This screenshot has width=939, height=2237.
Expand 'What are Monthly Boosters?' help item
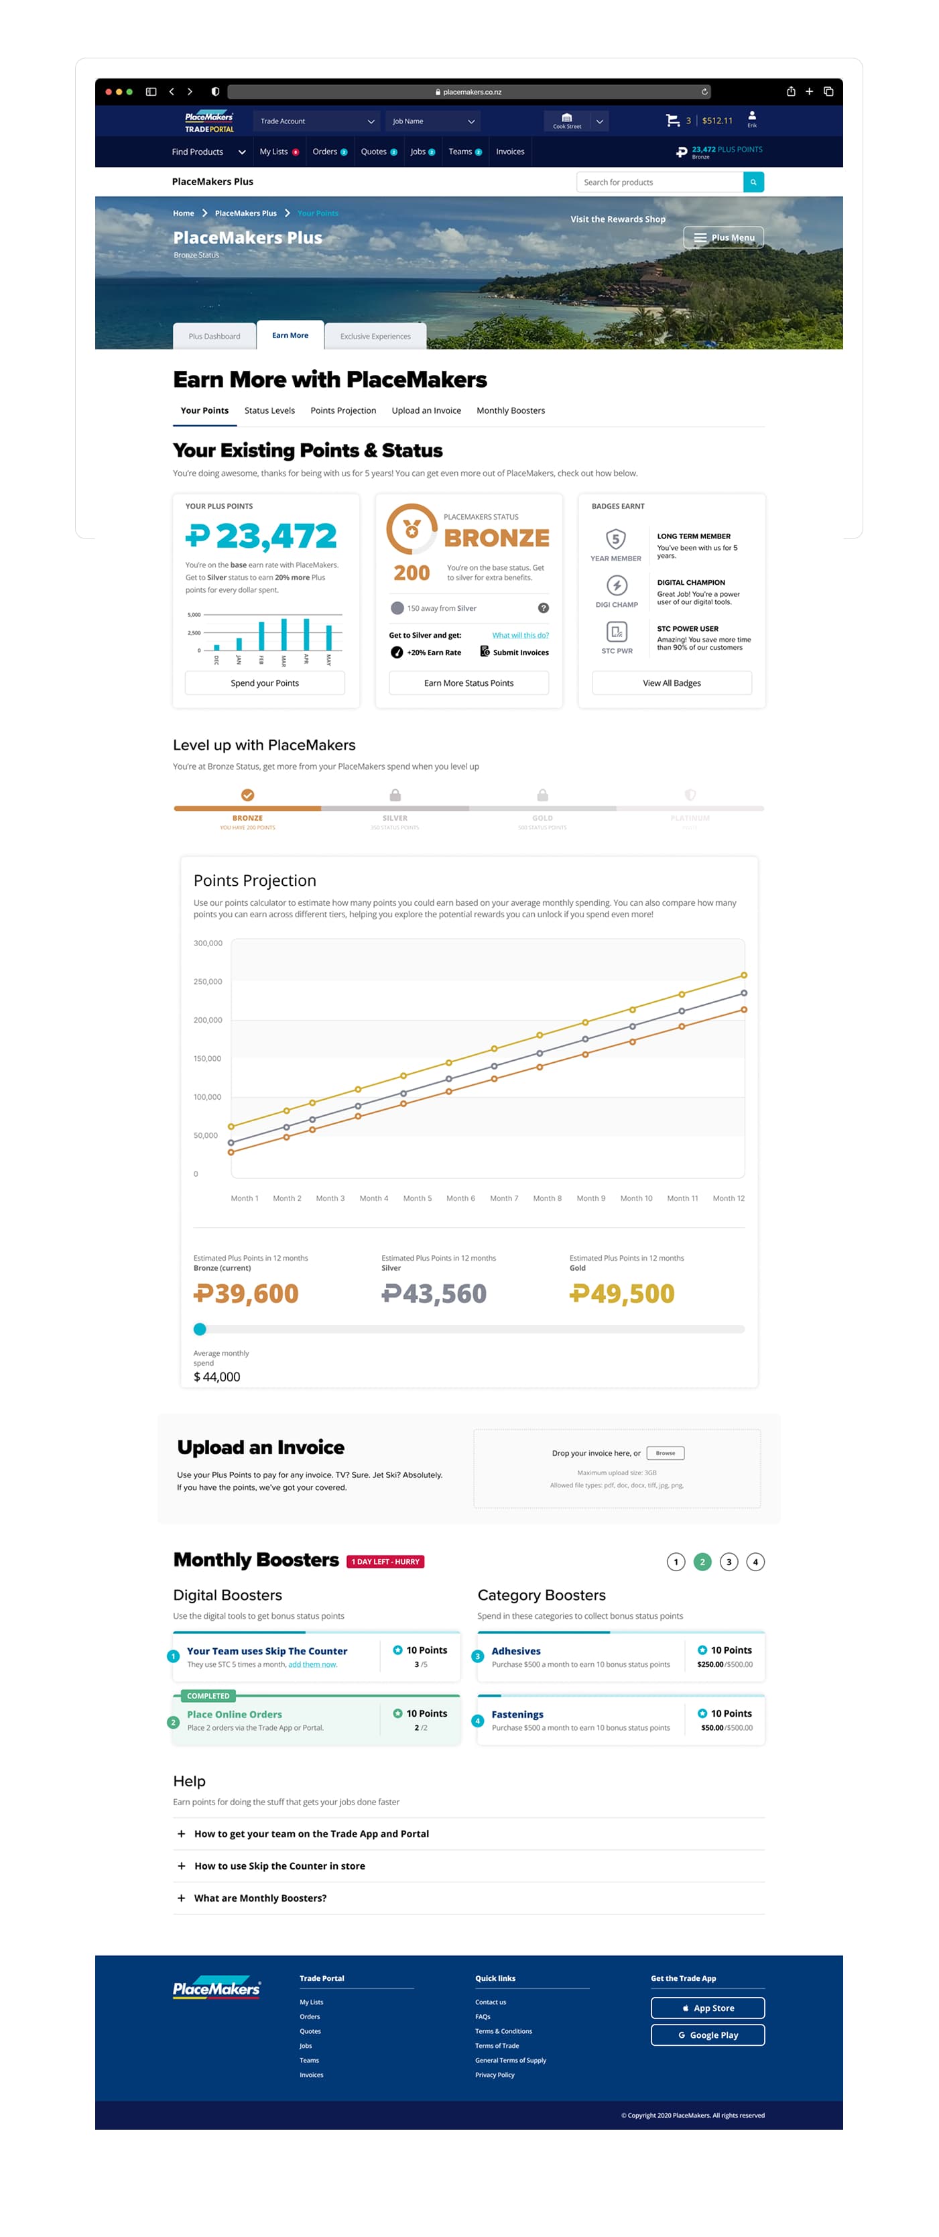468,1898
